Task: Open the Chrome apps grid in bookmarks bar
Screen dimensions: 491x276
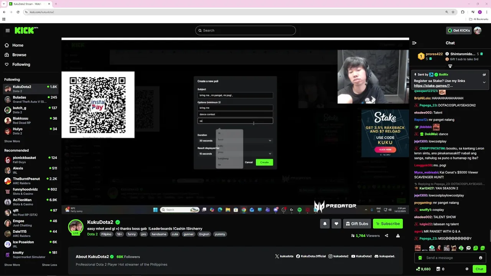Action: tap(4, 19)
